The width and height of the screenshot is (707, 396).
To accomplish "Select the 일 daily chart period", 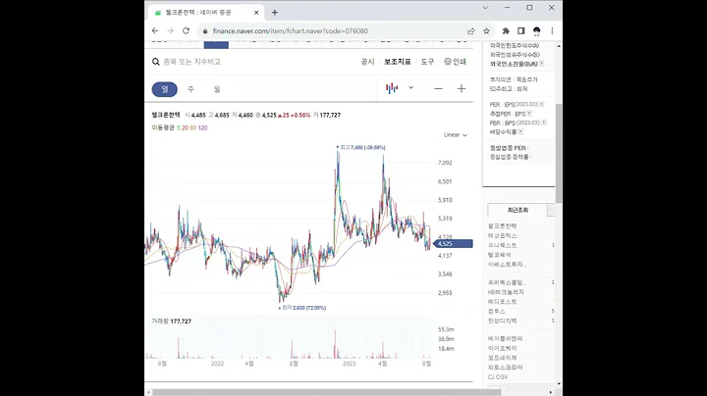I will point(165,89).
